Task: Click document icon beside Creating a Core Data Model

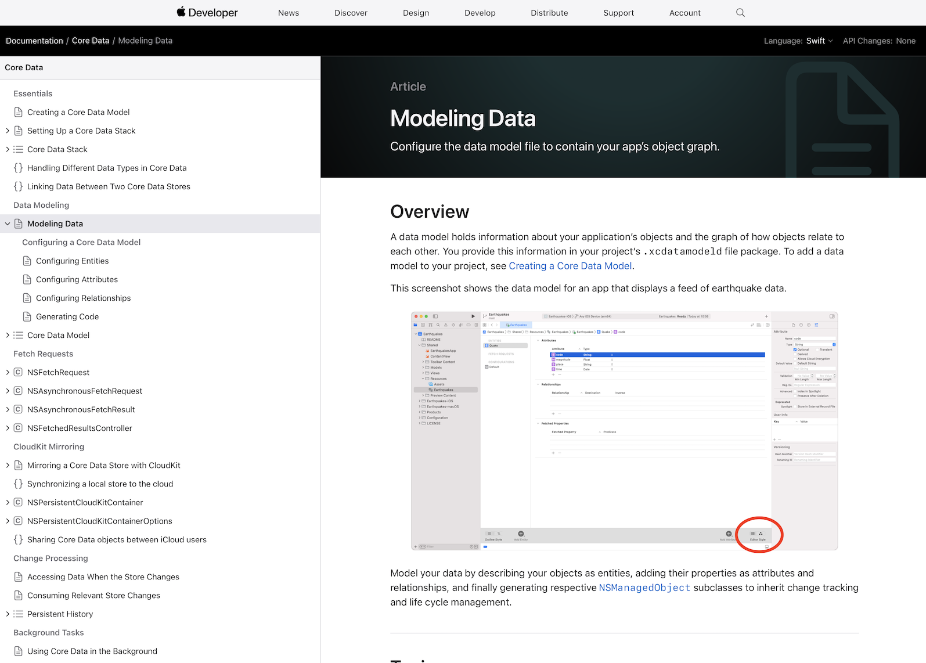Action: [19, 112]
